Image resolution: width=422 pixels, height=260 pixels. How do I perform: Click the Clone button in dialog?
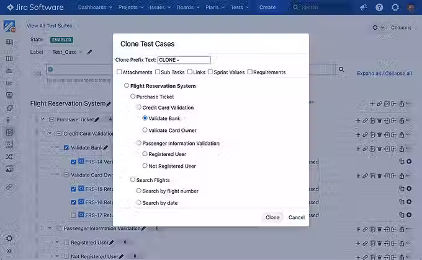click(x=272, y=217)
